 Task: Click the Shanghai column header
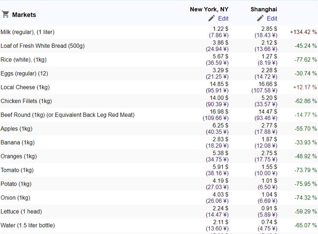click(x=264, y=9)
